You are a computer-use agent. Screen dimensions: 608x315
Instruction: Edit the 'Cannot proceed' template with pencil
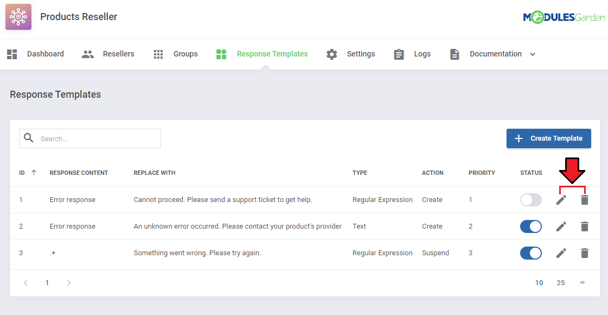(561, 200)
